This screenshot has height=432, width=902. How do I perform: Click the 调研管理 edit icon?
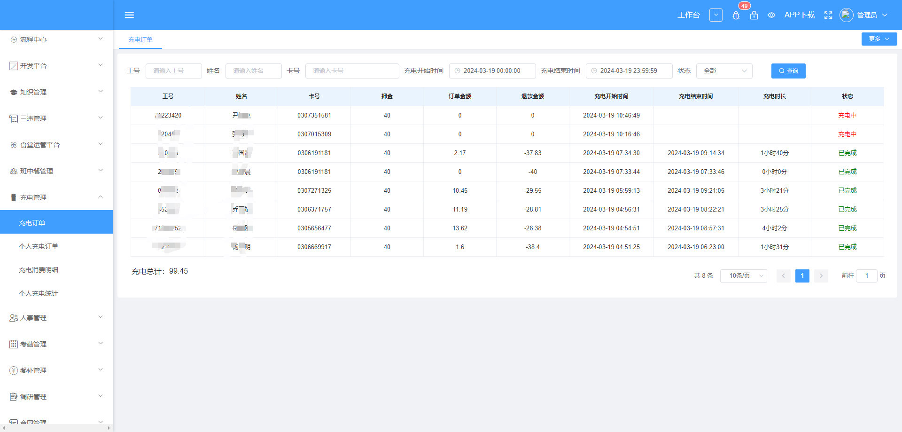click(x=14, y=397)
